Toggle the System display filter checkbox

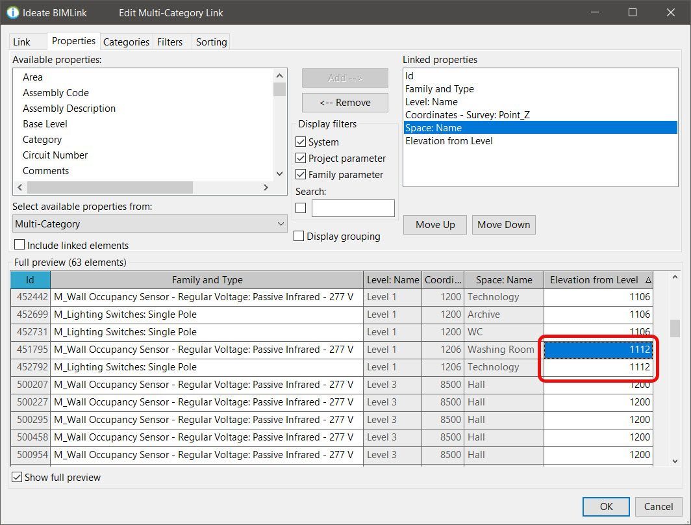tap(301, 142)
